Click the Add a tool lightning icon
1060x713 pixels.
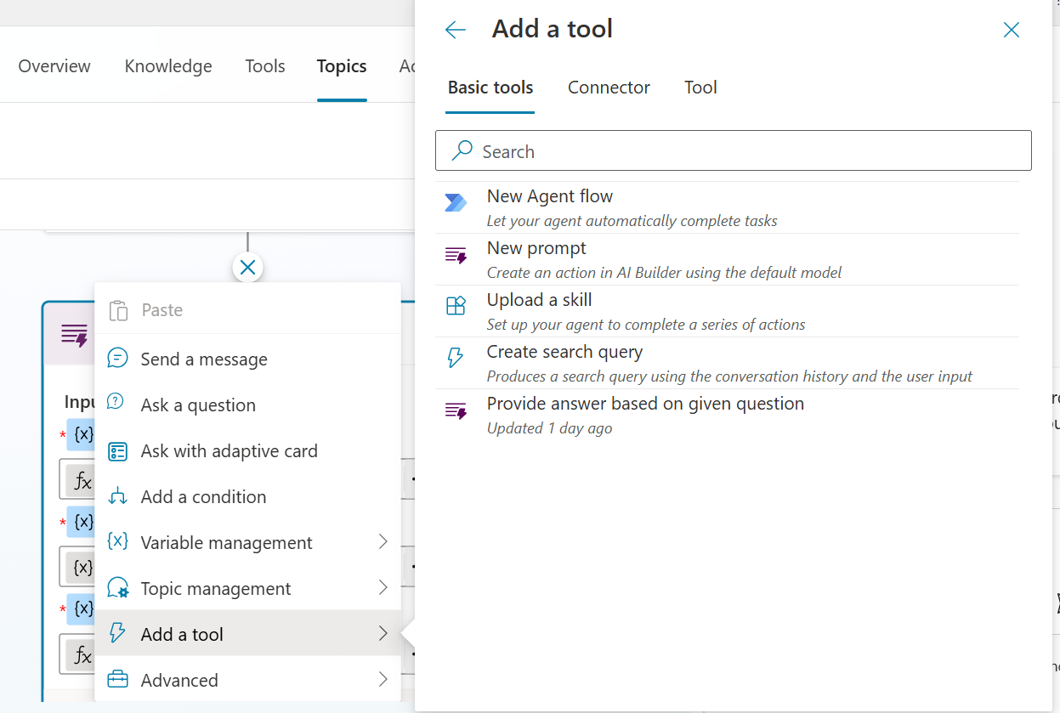click(117, 634)
